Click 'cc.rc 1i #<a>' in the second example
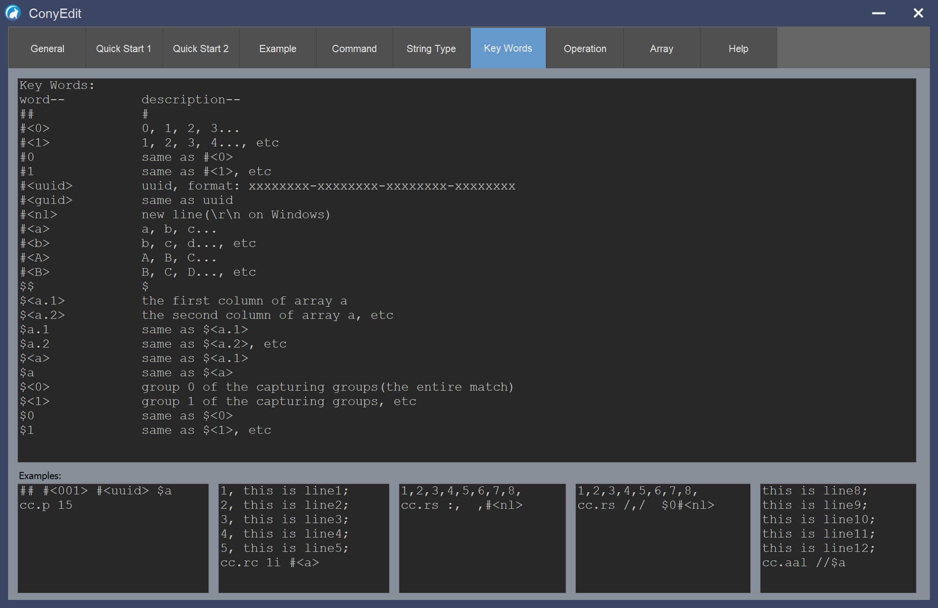Viewport: 938px width, 608px height. point(270,562)
